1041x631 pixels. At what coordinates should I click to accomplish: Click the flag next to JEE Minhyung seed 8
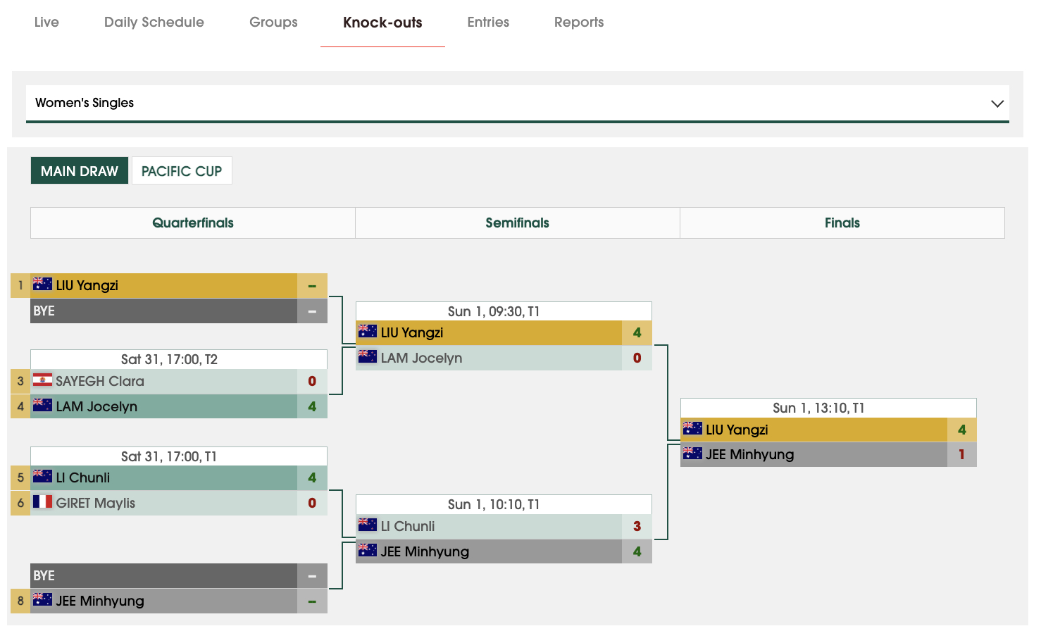[42, 600]
